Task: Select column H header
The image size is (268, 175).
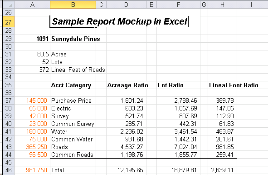Action: (222, 5)
